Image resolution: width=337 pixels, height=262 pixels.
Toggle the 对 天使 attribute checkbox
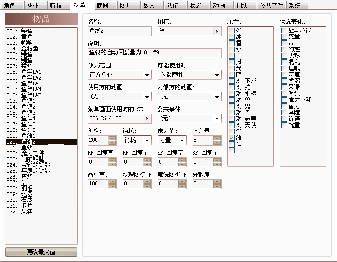pyautogui.click(x=232, y=125)
